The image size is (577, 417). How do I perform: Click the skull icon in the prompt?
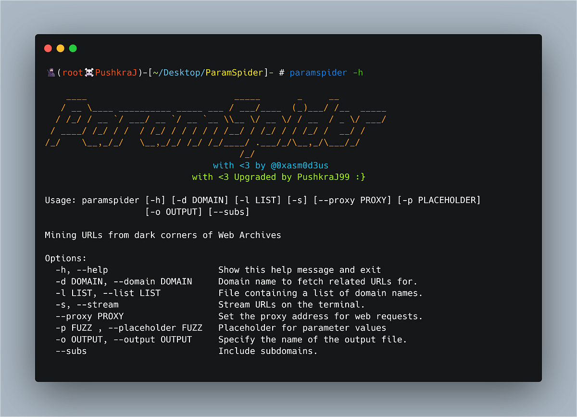pos(89,73)
